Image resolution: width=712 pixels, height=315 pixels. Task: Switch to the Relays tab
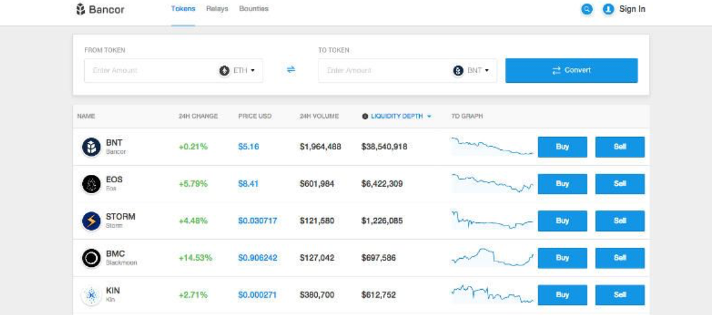[217, 9]
